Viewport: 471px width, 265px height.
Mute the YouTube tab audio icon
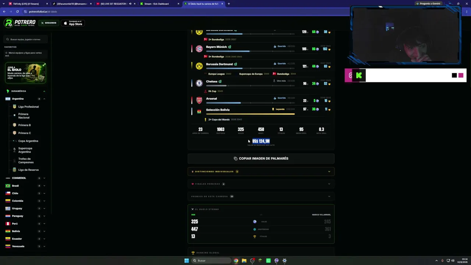pyautogui.click(x=130, y=4)
